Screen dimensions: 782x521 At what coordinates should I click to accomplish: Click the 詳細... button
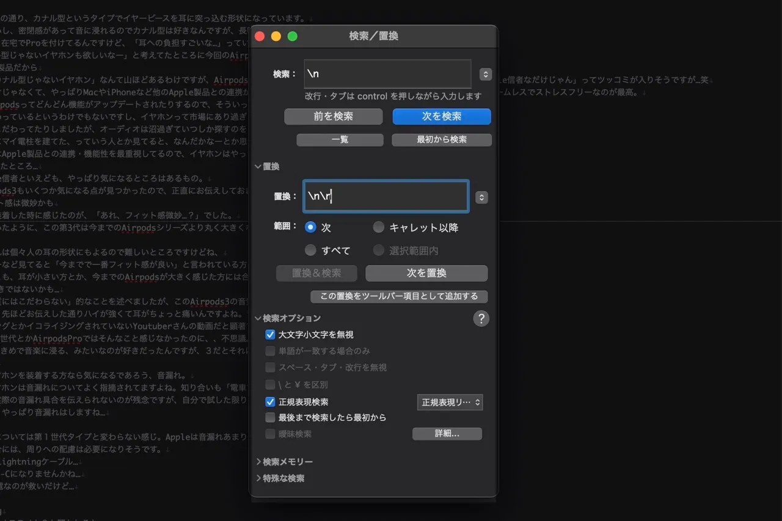pos(447,434)
